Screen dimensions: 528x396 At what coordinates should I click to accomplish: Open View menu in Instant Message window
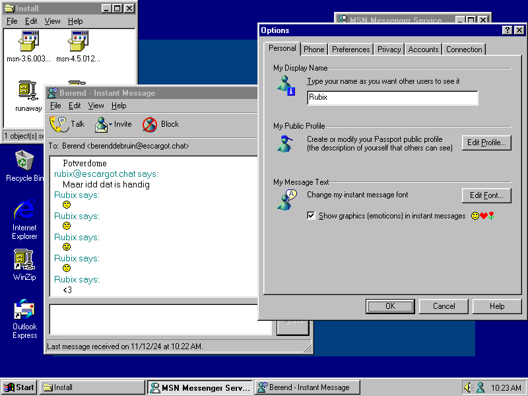96,106
